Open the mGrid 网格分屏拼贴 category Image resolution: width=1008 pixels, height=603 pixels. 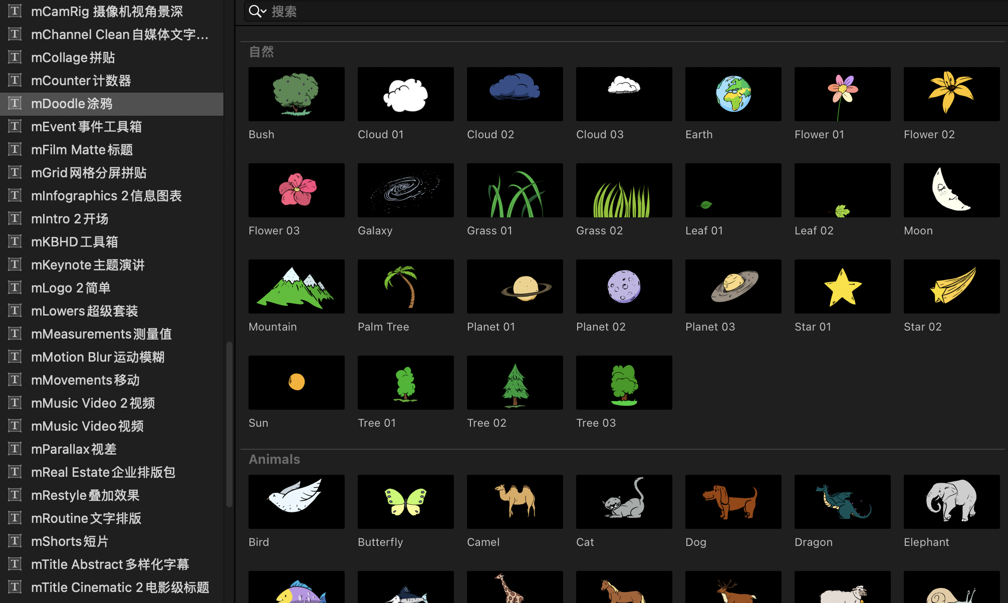(x=112, y=172)
